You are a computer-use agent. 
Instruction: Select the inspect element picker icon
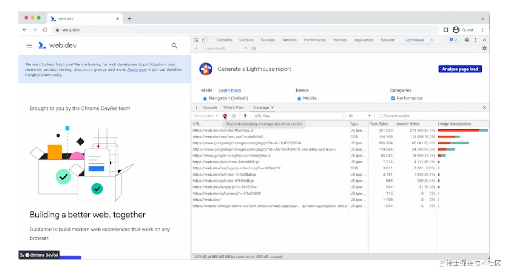click(x=196, y=40)
